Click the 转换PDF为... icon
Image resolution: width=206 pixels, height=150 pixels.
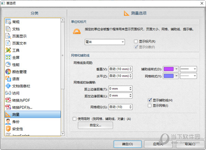pos(8,107)
